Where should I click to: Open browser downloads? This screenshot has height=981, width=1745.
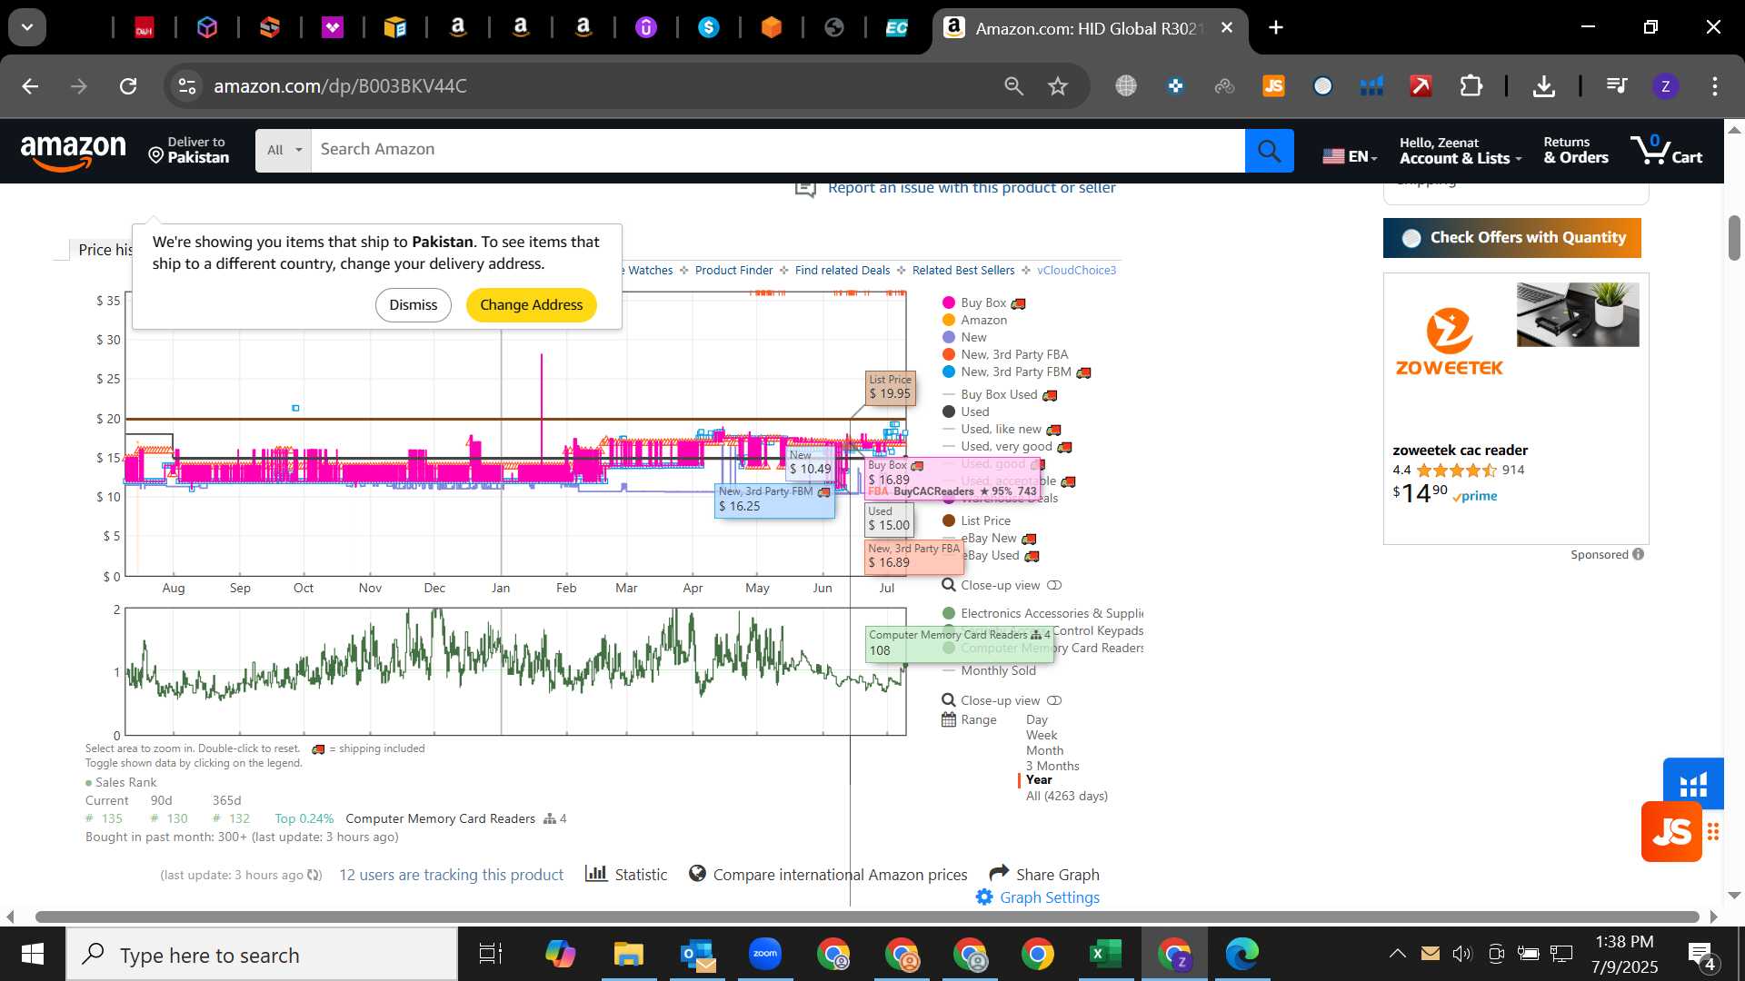click(x=1543, y=86)
